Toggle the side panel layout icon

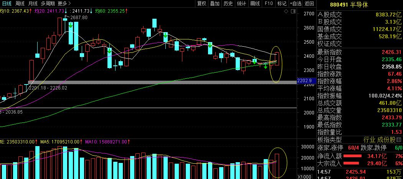pyautogui.click(x=293, y=11)
